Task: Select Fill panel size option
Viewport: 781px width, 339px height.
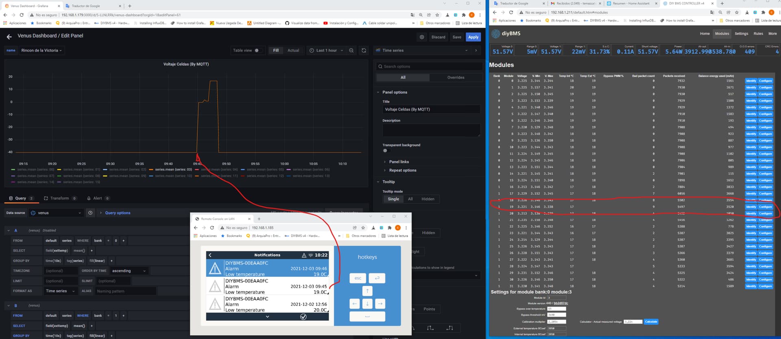Action: click(x=276, y=50)
